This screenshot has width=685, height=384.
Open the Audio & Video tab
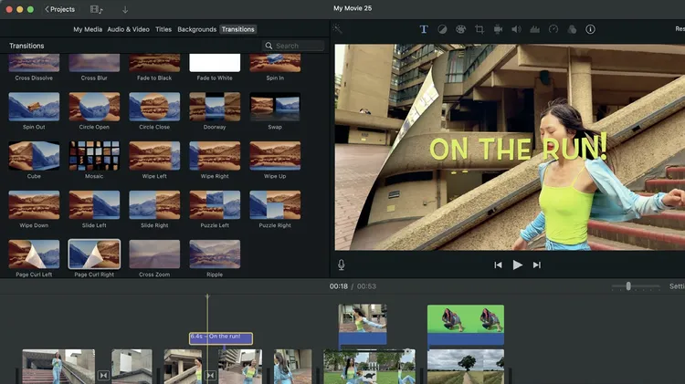(x=128, y=29)
